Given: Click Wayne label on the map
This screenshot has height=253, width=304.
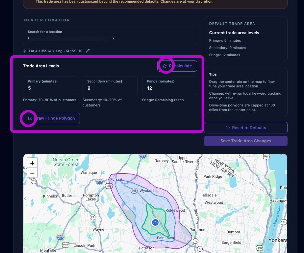Looking at the screenshot, I should coord(98,229).
